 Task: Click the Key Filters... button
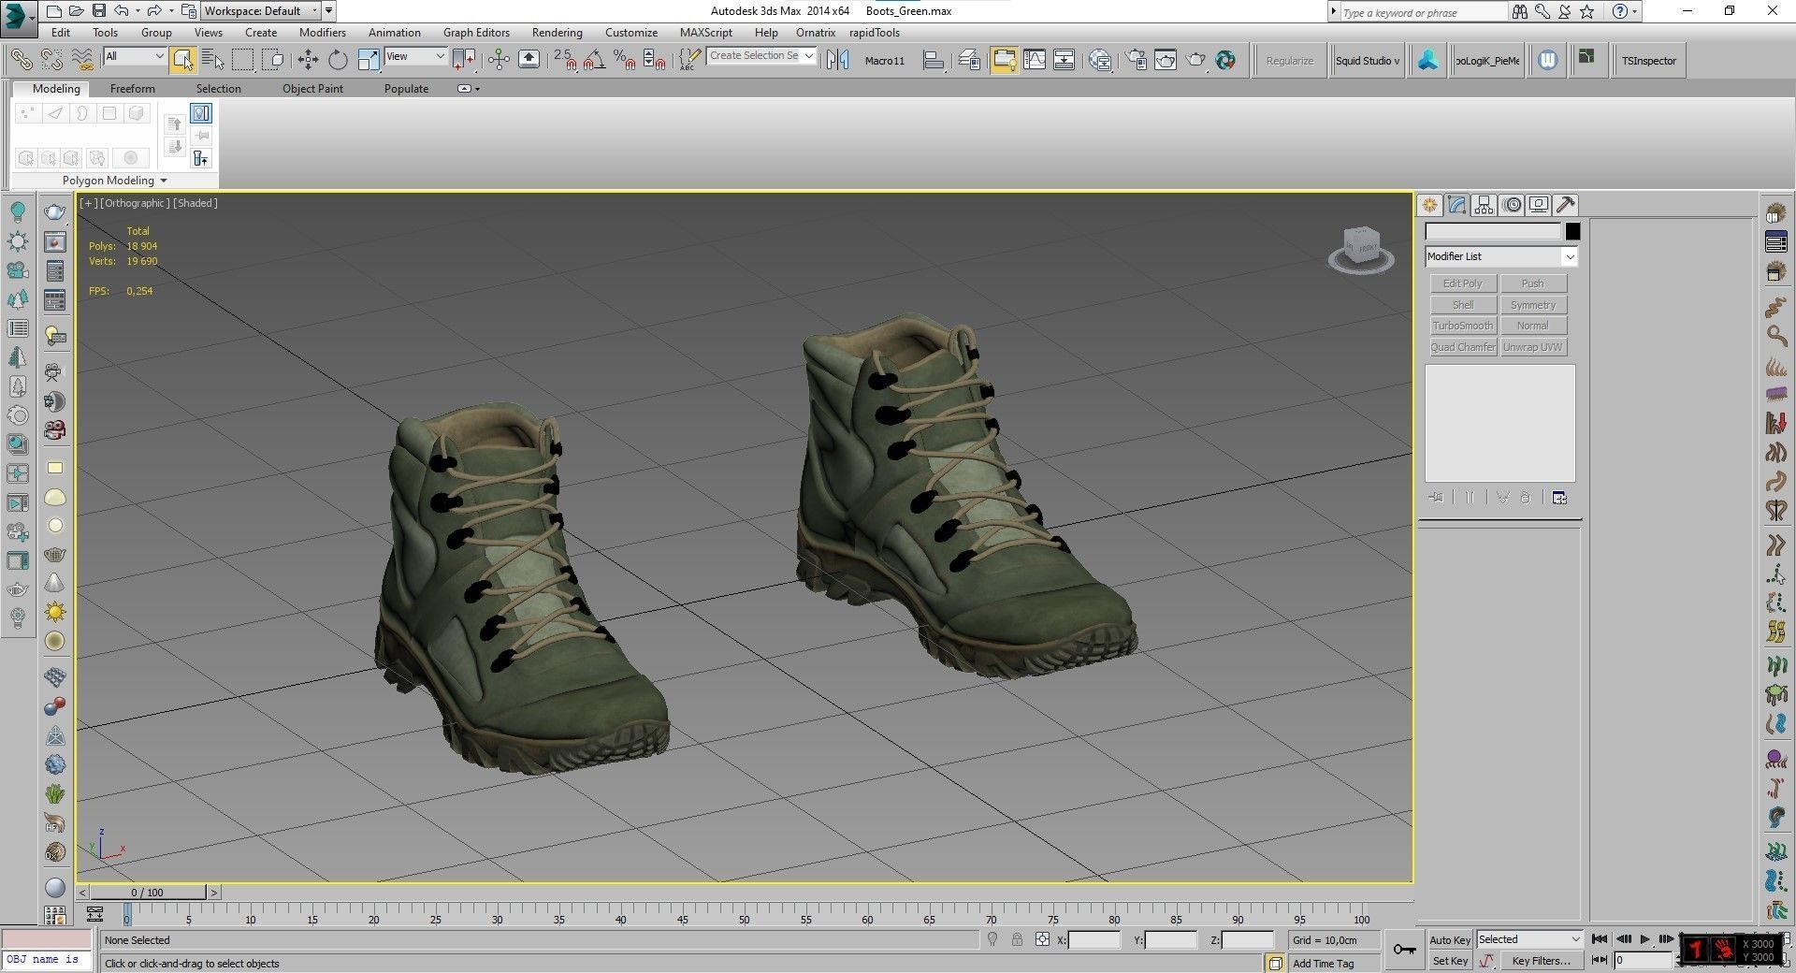1541,961
